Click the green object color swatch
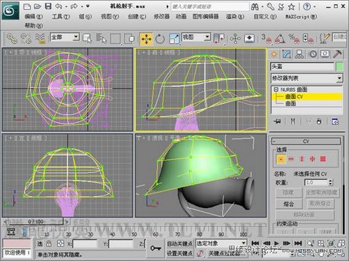349x261 pixels. pyautogui.click(x=339, y=67)
